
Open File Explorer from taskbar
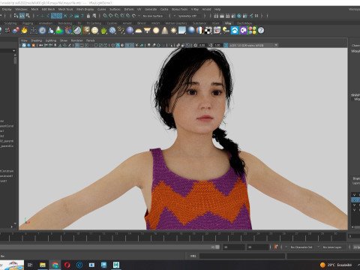coord(43,265)
